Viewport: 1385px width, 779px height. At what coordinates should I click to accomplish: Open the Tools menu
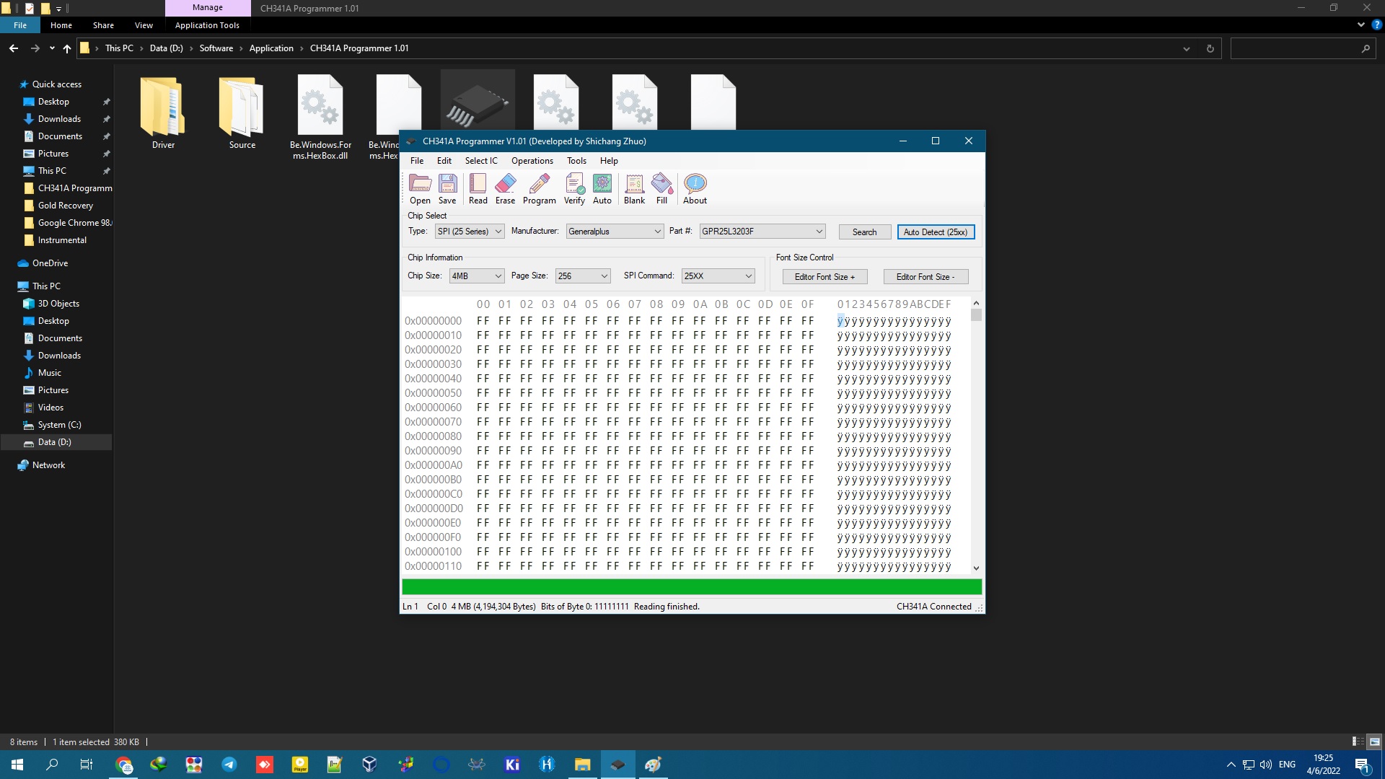click(x=576, y=161)
